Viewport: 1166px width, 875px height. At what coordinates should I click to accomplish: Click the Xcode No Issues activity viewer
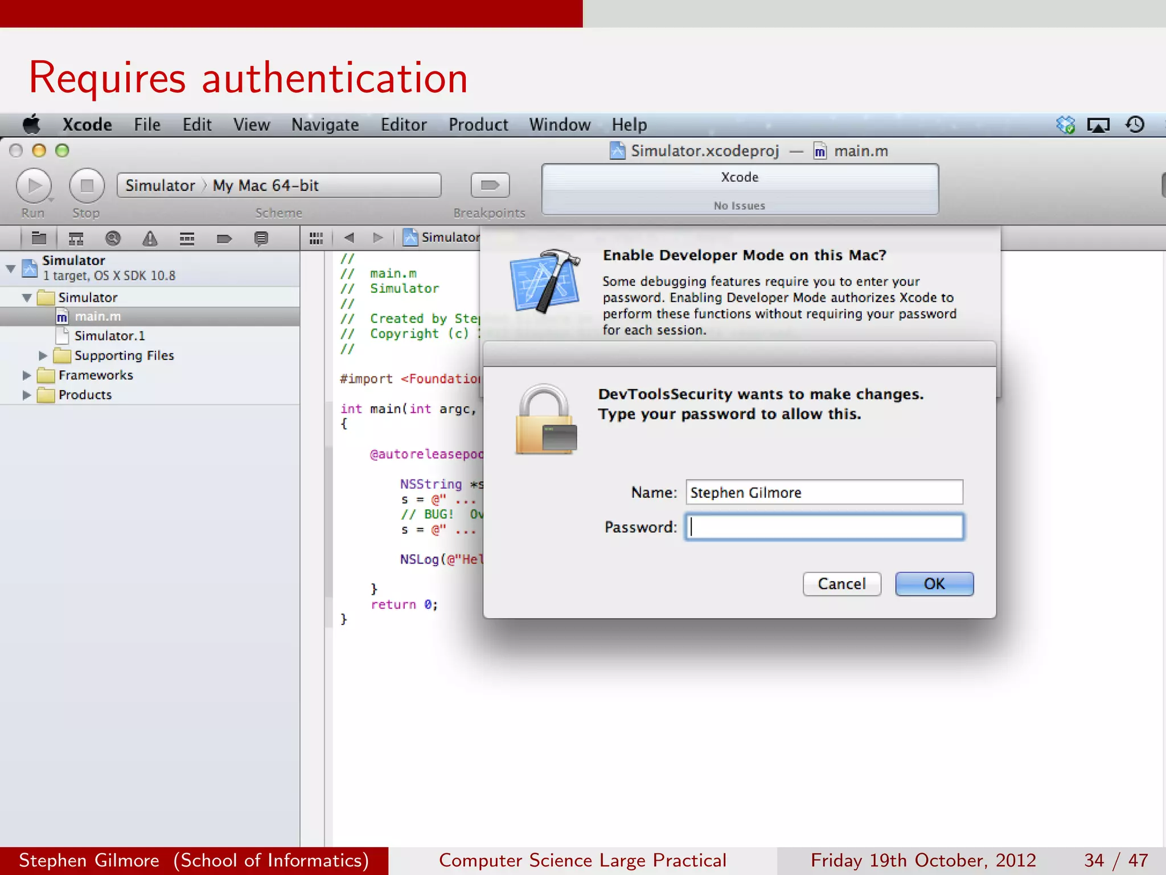pyautogui.click(x=740, y=190)
